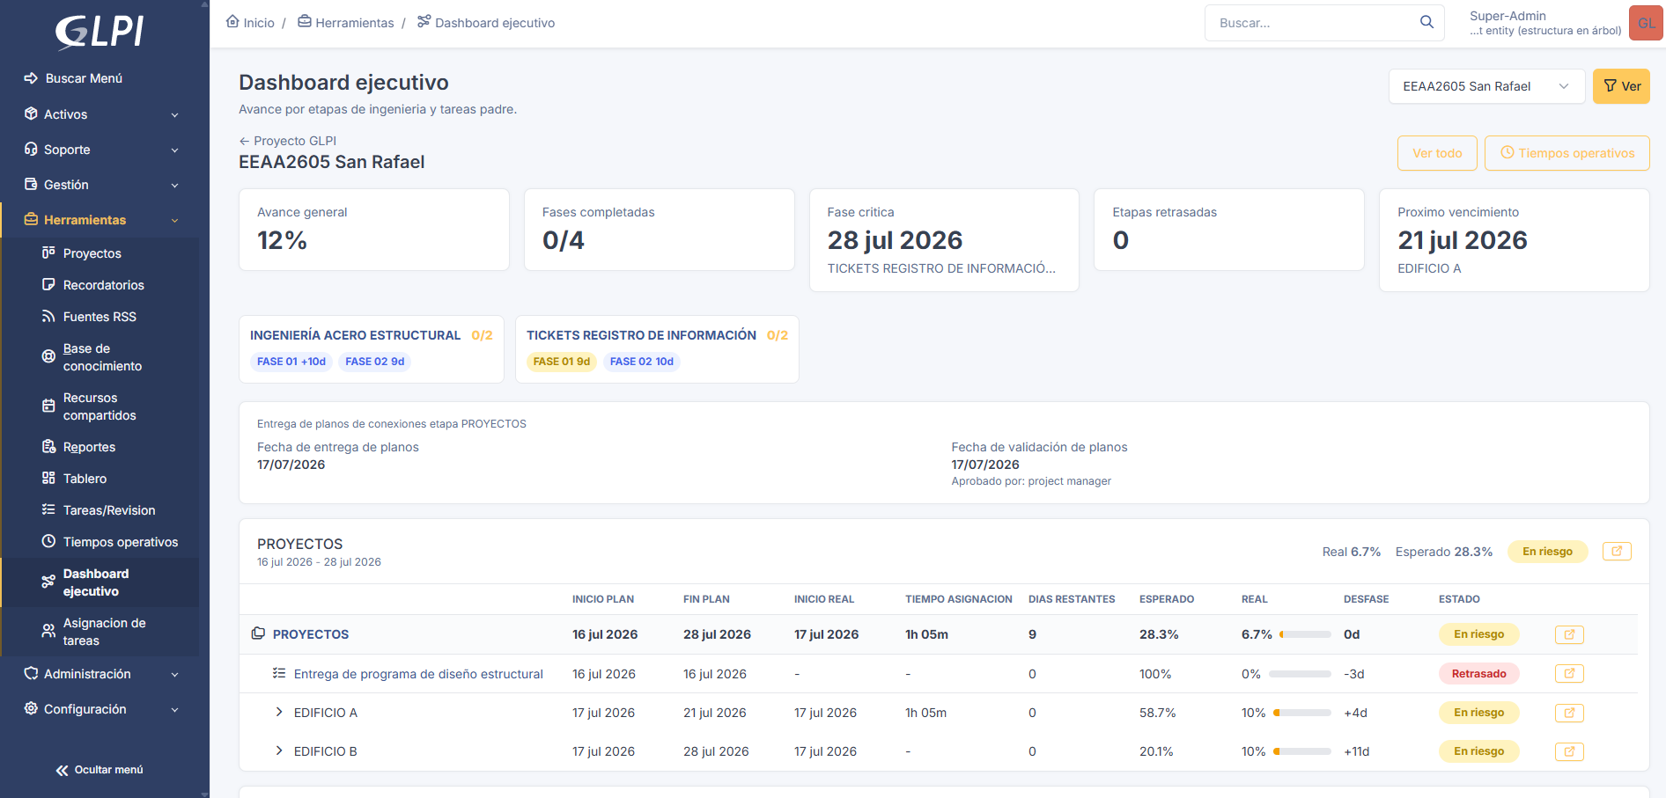Click the Ver filter button
Viewport: 1666px width, 798px height.
[x=1621, y=86]
